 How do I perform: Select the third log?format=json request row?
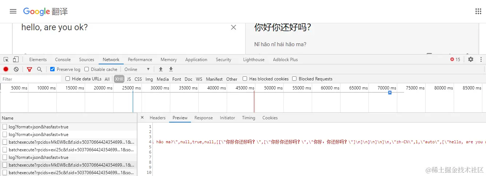68,157
